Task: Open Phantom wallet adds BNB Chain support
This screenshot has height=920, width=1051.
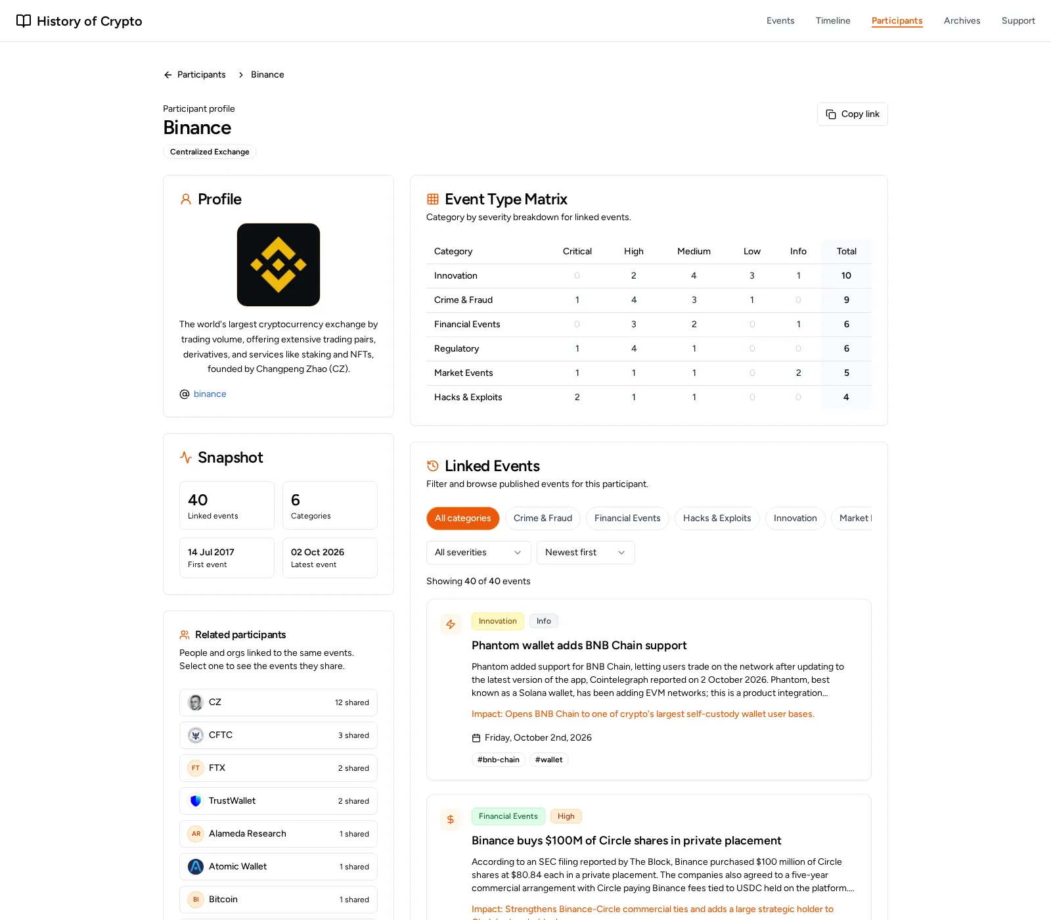Action: 579,646
